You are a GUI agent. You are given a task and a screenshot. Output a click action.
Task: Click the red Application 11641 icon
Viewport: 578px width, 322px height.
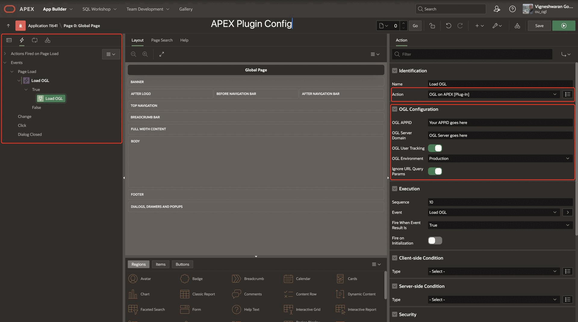tap(20, 26)
